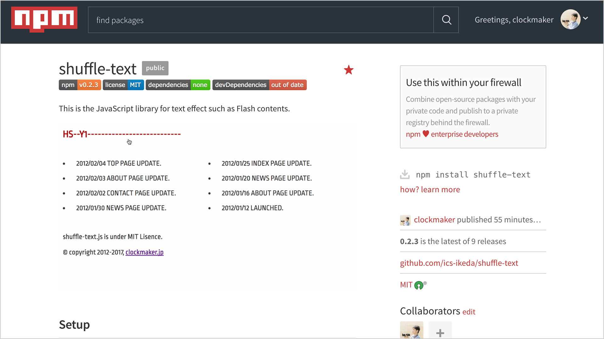Image resolution: width=604 pixels, height=339 pixels.
Task: Click the license MIT badge
Action: tap(123, 85)
